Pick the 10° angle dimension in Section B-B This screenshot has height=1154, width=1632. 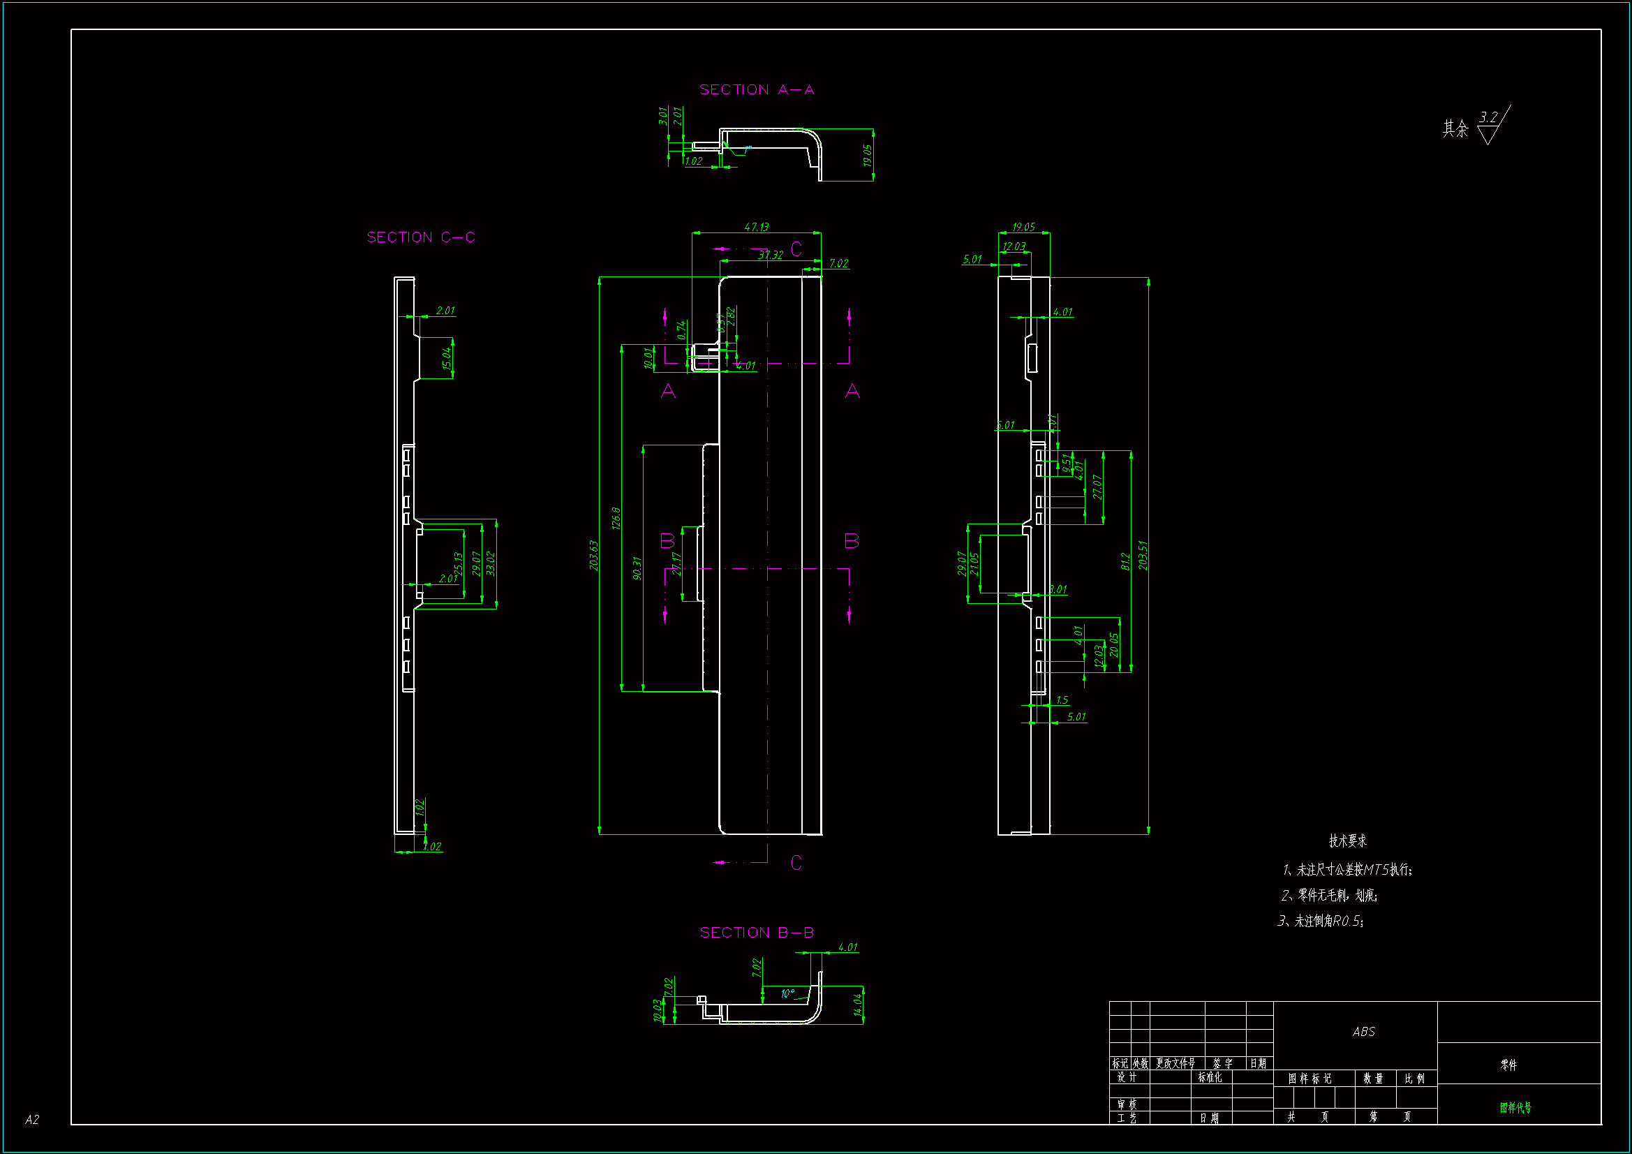click(x=787, y=993)
